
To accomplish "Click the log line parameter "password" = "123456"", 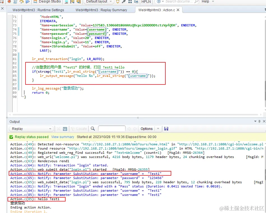I will (x=87, y=178).
